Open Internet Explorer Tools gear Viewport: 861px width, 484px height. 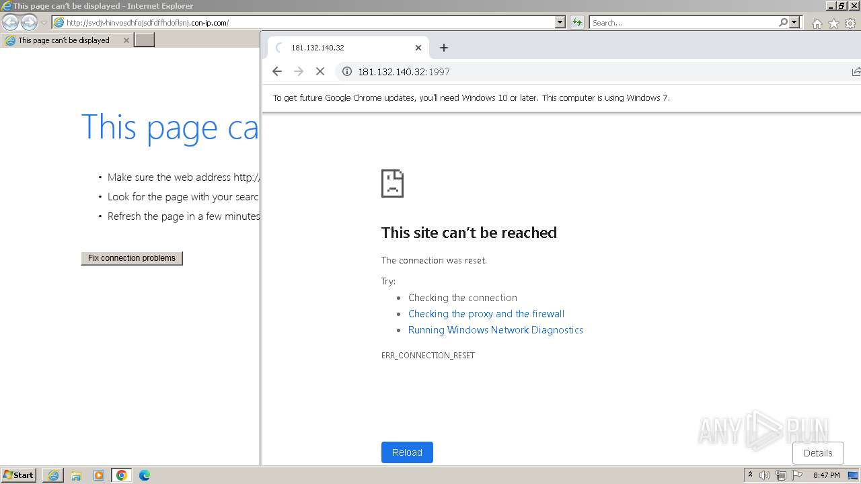850,24
